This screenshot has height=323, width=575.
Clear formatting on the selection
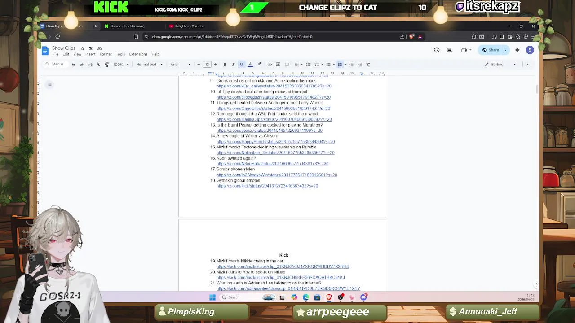(x=368, y=65)
